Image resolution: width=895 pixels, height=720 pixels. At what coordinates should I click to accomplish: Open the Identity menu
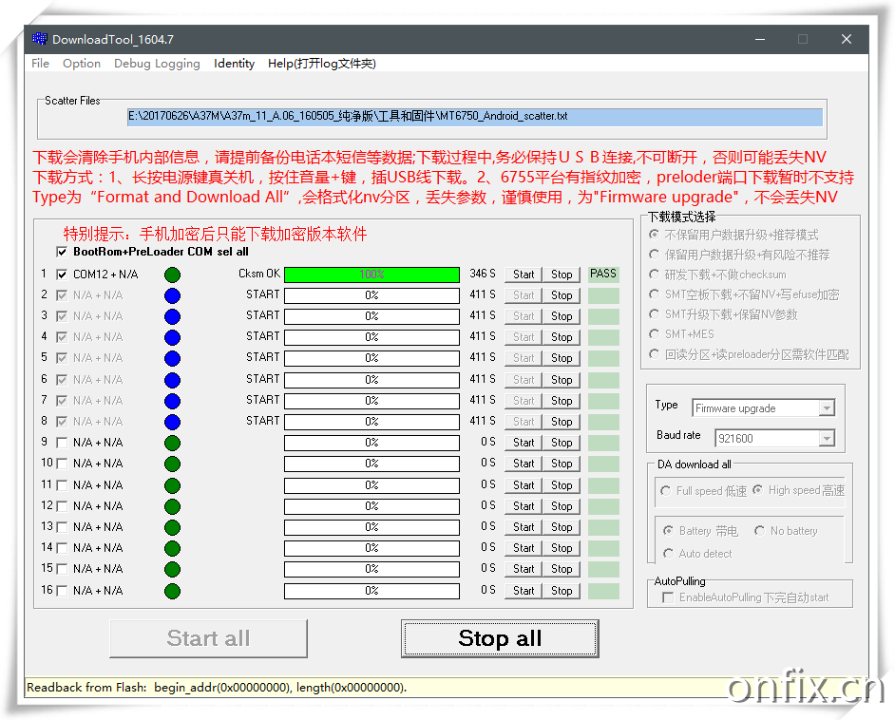pos(234,64)
